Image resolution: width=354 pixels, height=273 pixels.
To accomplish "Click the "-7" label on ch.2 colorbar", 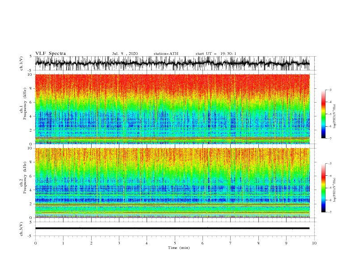I will coord(329,212).
